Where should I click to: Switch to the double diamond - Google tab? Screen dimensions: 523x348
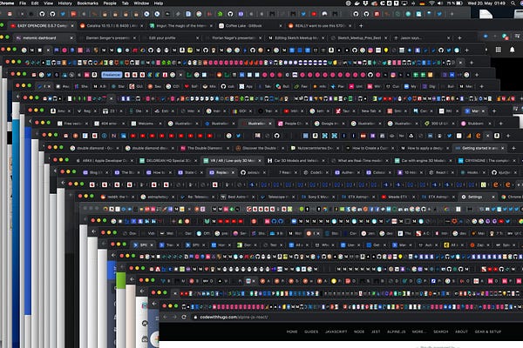click(94, 148)
